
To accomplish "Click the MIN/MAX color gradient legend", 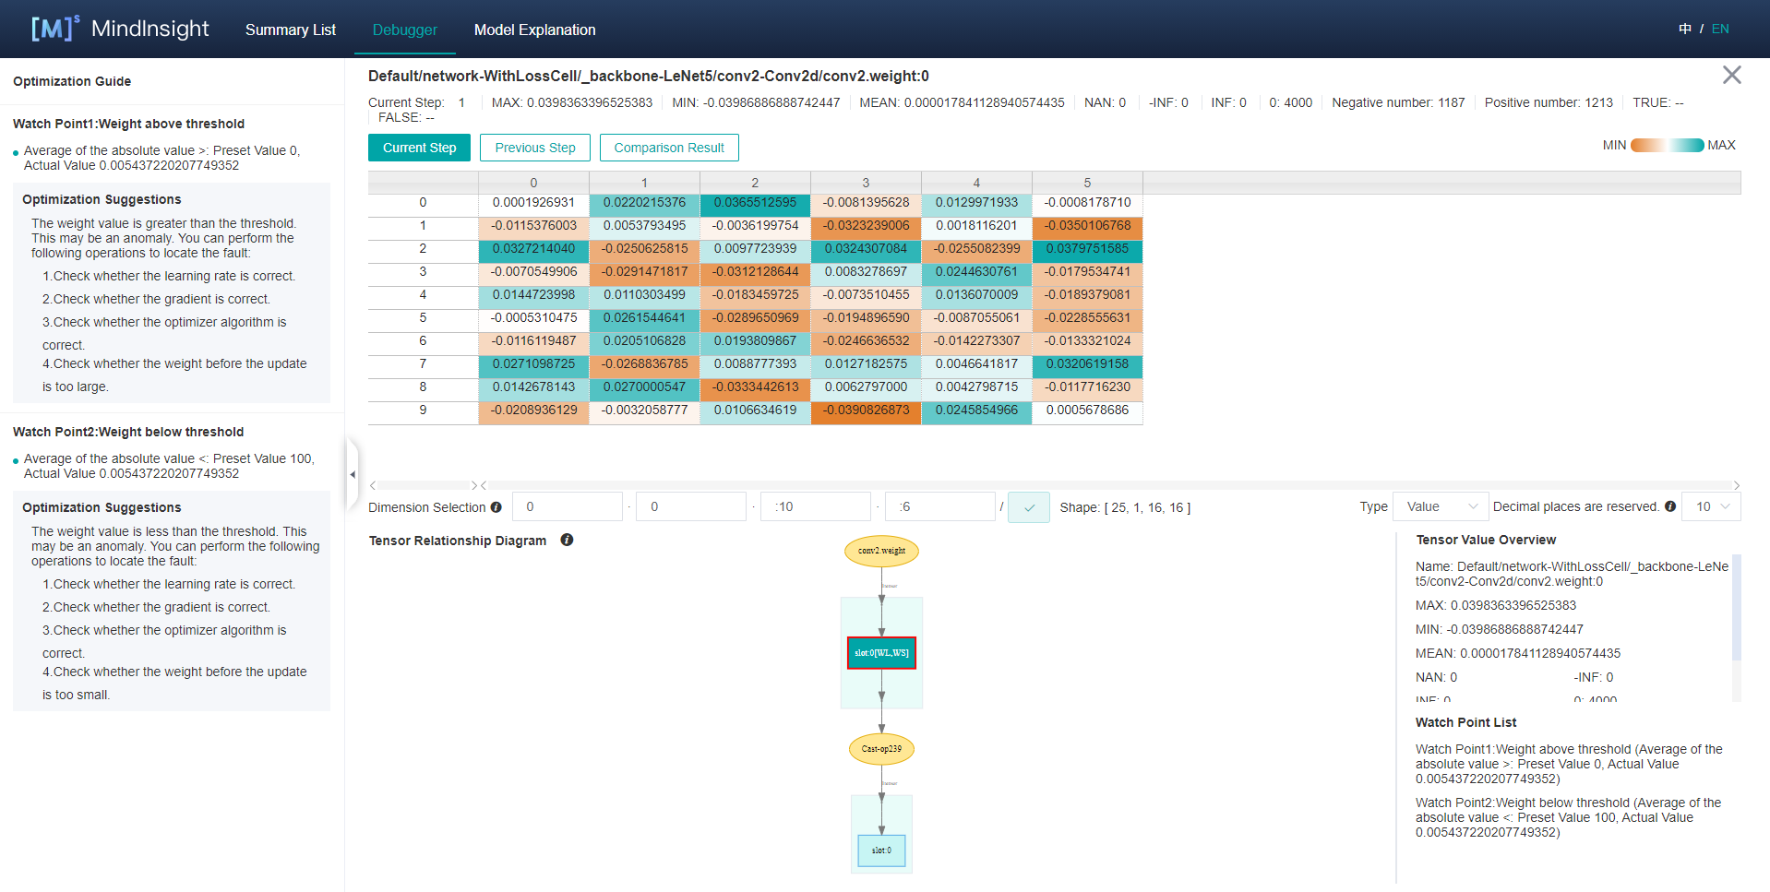I will [x=1667, y=145].
